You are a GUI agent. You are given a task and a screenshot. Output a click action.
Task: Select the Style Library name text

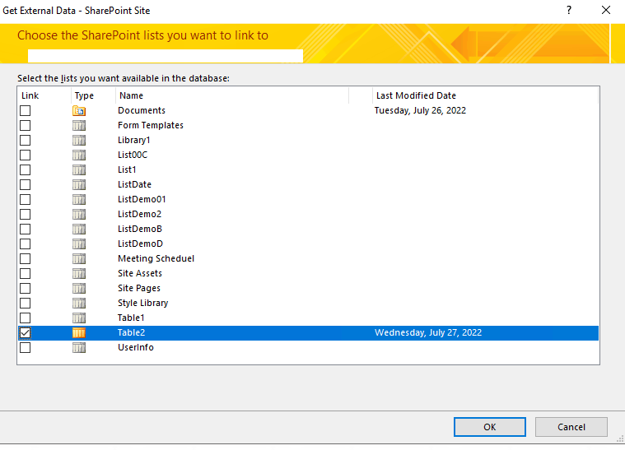[x=143, y=303]
